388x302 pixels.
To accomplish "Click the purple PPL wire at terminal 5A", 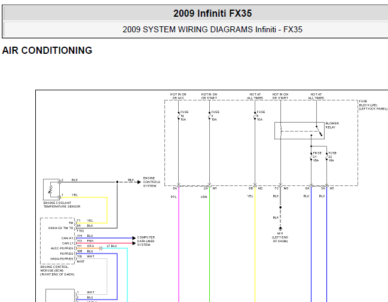I will tap(178, 239).
